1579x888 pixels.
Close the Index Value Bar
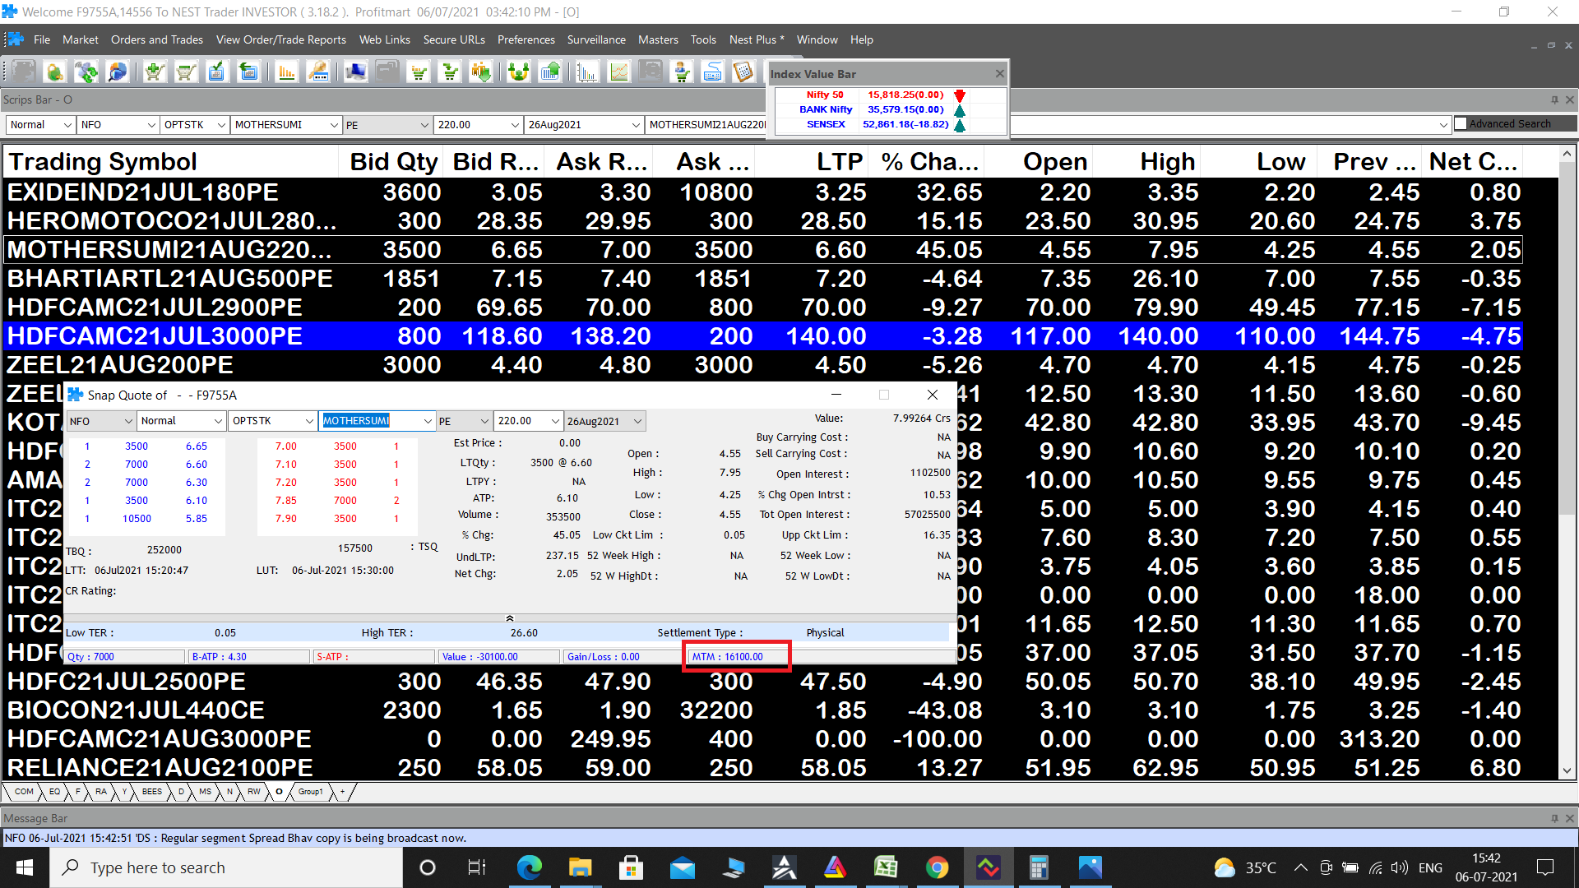(x=1000, y=73)
